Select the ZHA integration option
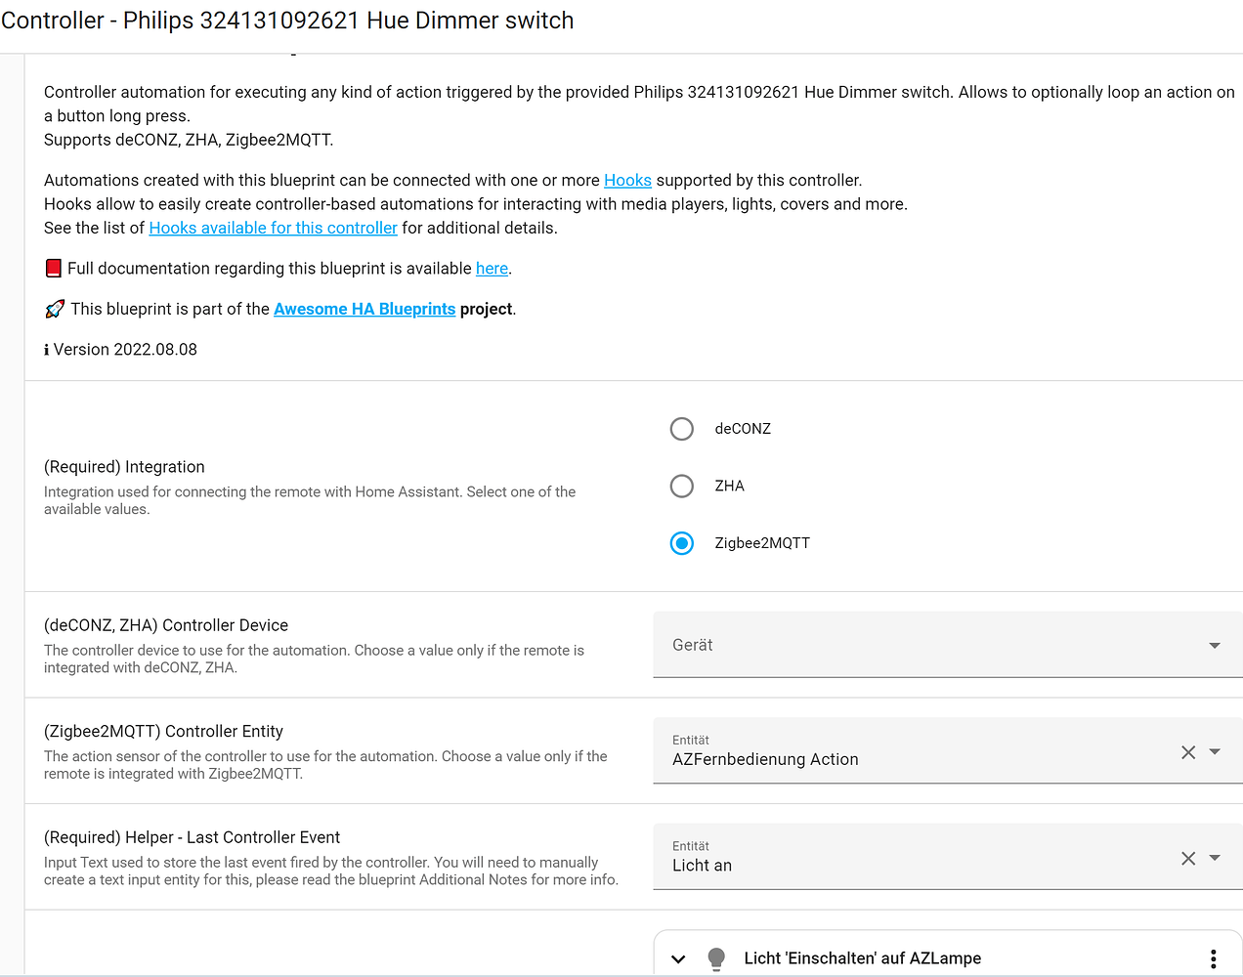 click(682, 486)
